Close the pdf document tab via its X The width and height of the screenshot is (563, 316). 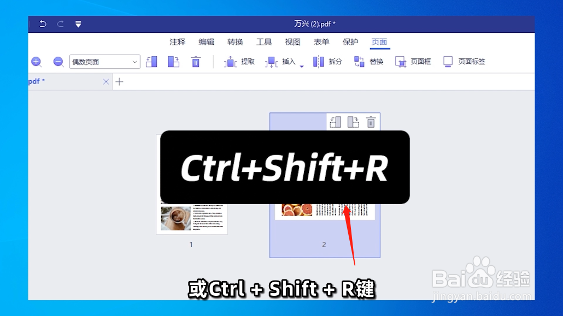tap(106, 81)
